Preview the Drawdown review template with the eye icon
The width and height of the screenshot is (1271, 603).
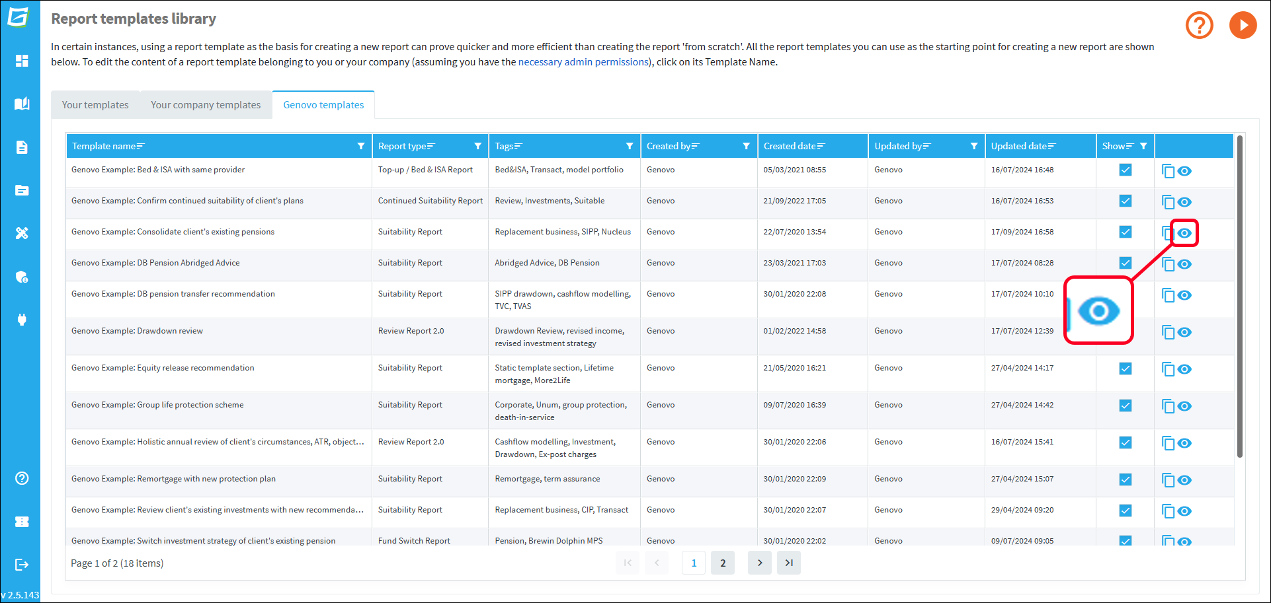1184,332
